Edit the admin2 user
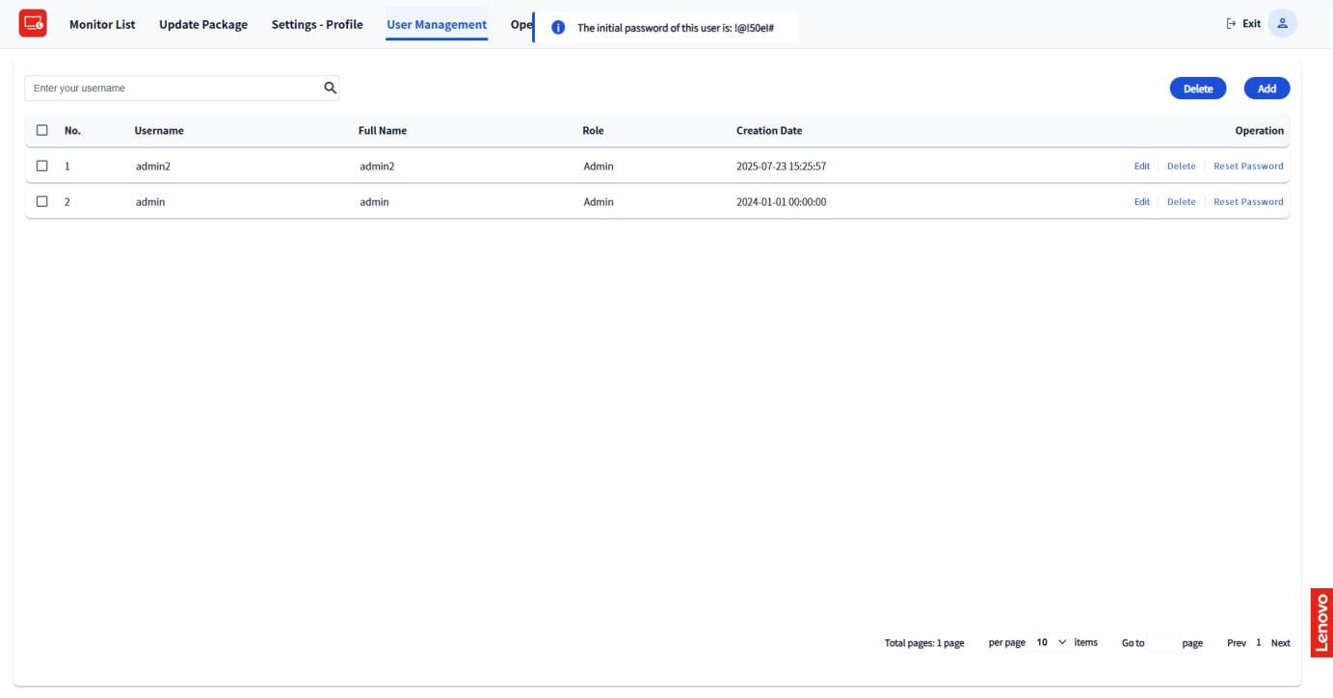This screenshot has height=698, width=1333. [x=1141, y=166]
